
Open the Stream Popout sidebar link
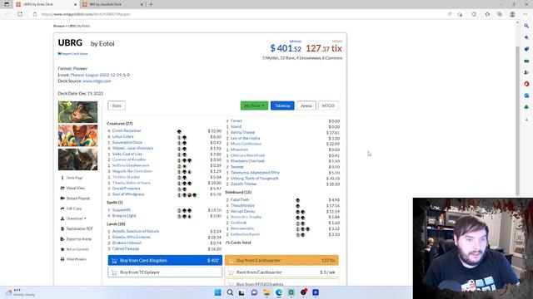75,199
